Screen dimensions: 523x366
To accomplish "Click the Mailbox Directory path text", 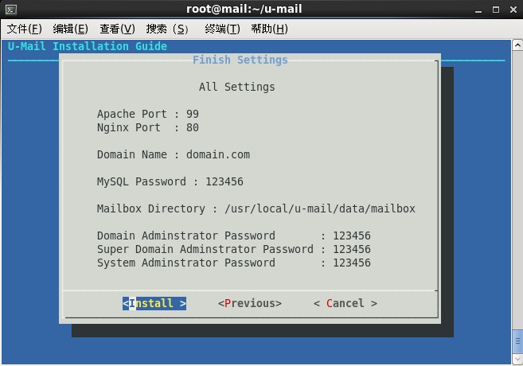I will point(320,208).
